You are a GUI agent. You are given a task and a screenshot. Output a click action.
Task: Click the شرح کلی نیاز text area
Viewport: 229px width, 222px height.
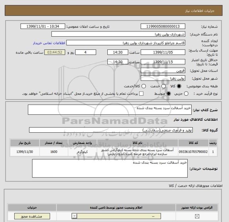pyautogui.click(x=110, y=110)
